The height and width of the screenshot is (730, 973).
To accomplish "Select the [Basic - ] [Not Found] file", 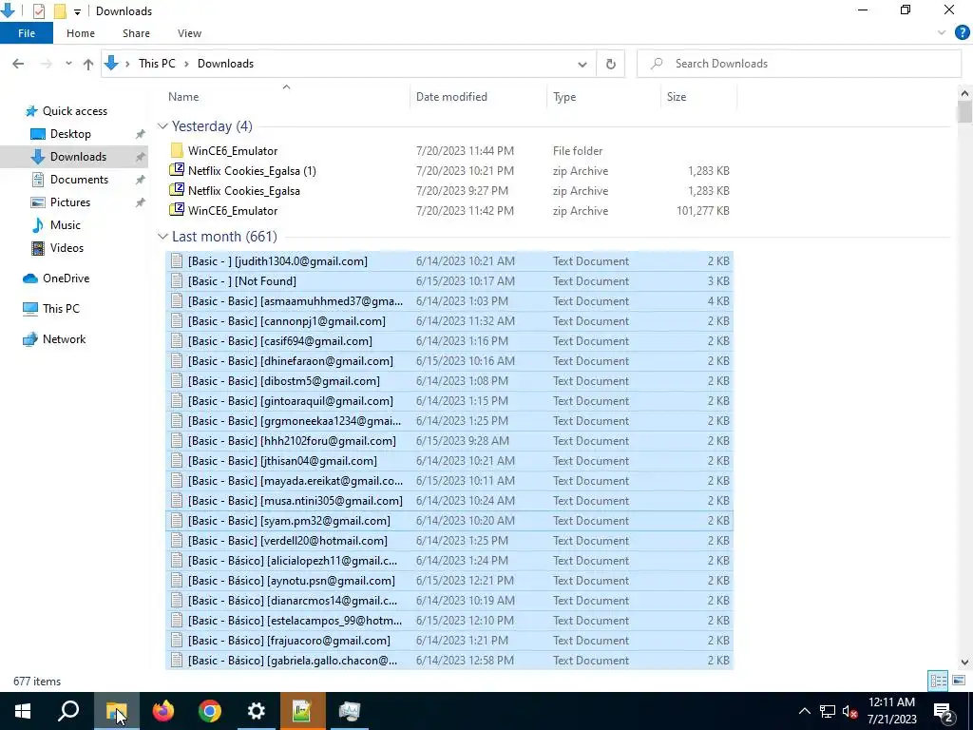I will 449,281.
